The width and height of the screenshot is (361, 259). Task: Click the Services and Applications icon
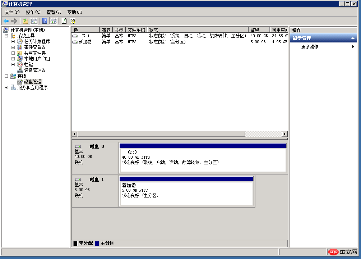[13, 88]
